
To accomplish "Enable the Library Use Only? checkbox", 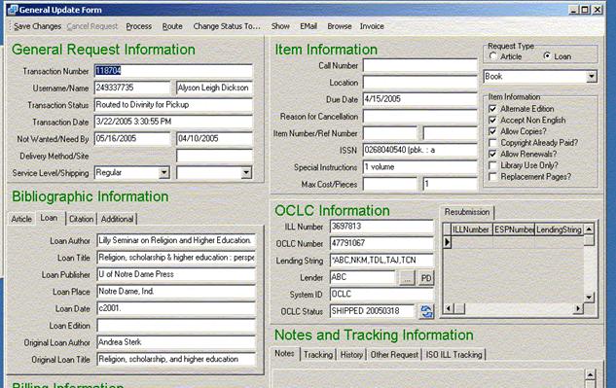I will 492,165.
